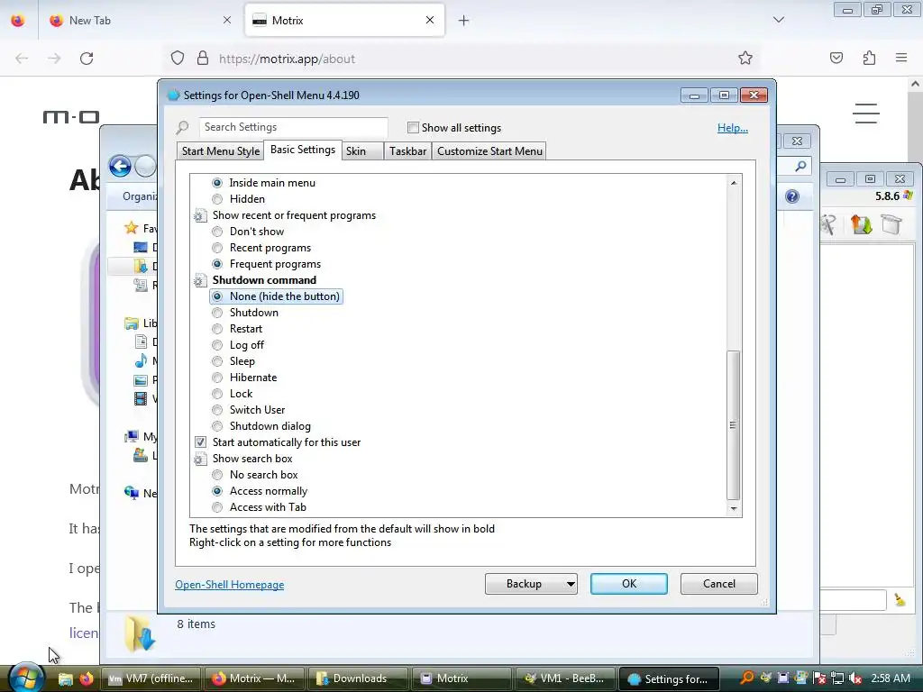The width and height of the screenshot is (923, 692).
Task: Open the Help link
Action: click(732, 128)
